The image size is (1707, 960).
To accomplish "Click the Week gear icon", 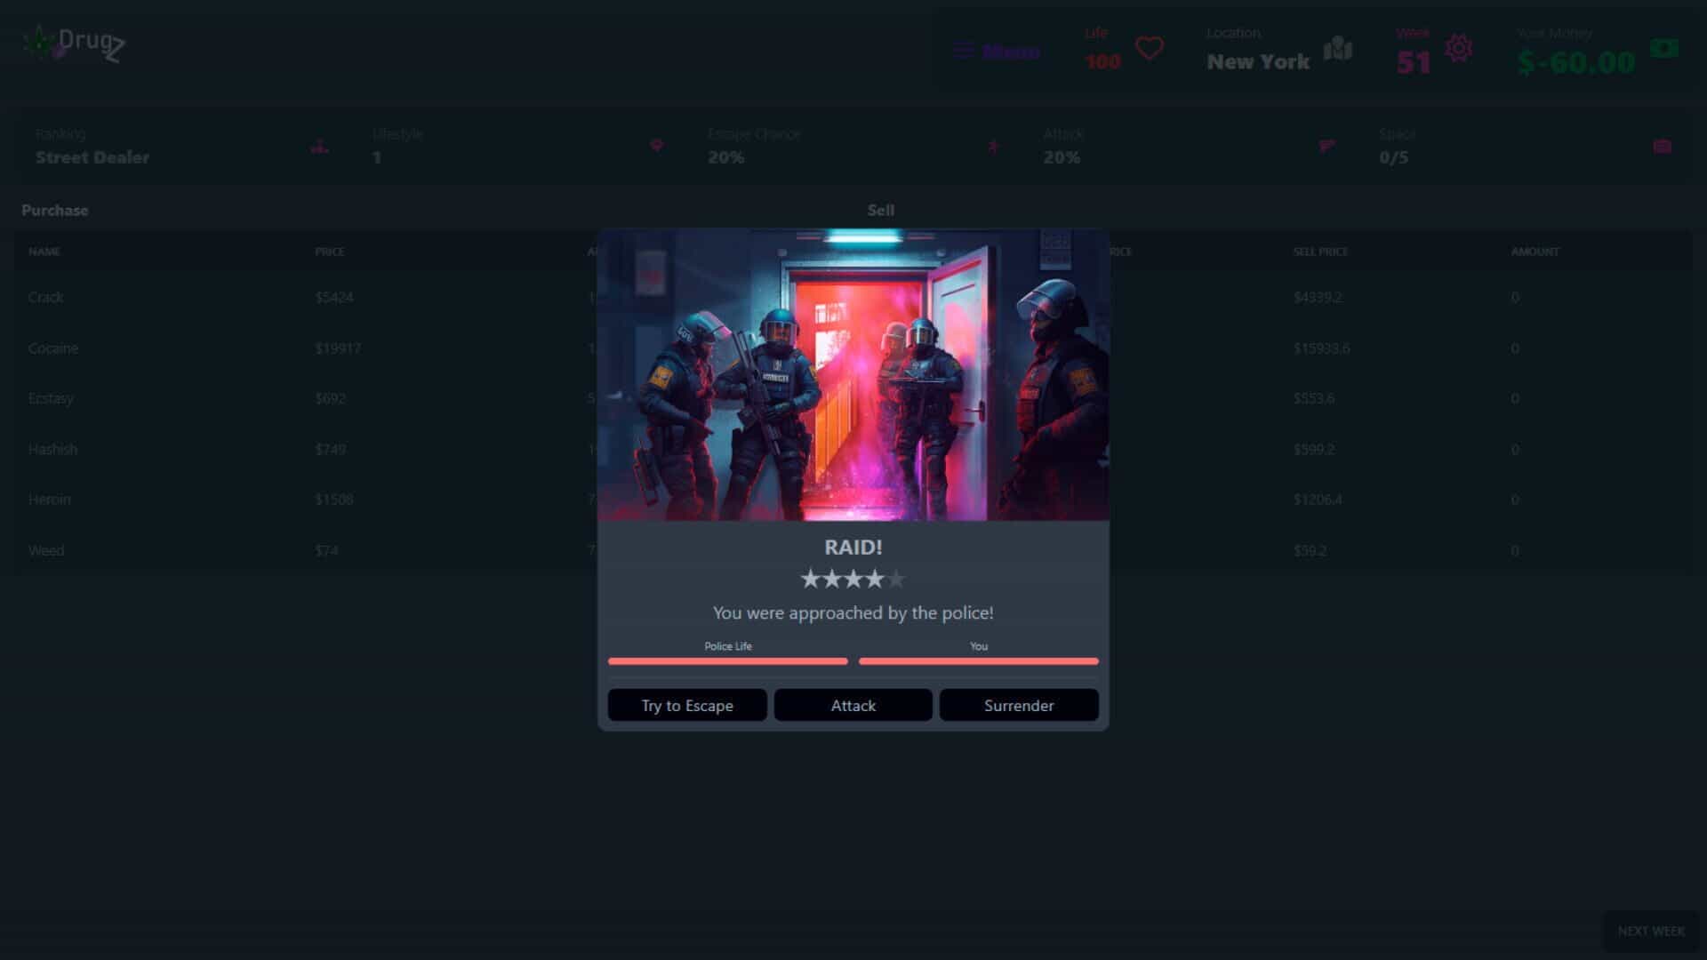I will point(1458,48).
